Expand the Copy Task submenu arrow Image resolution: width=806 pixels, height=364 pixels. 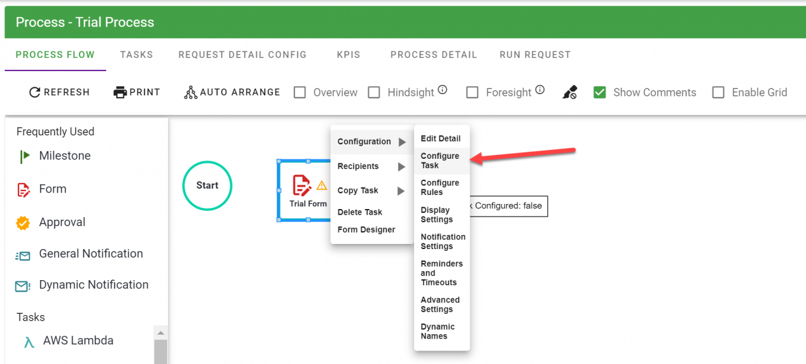click(x=401, y=191)
